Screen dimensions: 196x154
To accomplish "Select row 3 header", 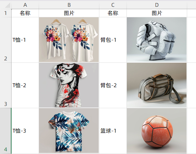I will [6, 85].
